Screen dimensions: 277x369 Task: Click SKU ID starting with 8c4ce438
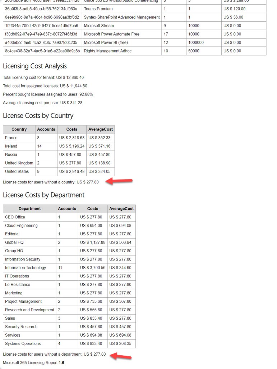point(42,51)
